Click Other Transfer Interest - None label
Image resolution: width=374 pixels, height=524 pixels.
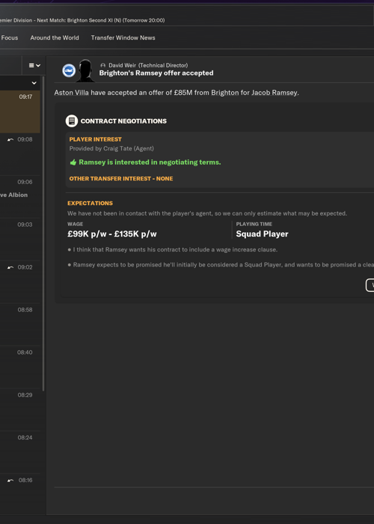click(x=121, y=179)
